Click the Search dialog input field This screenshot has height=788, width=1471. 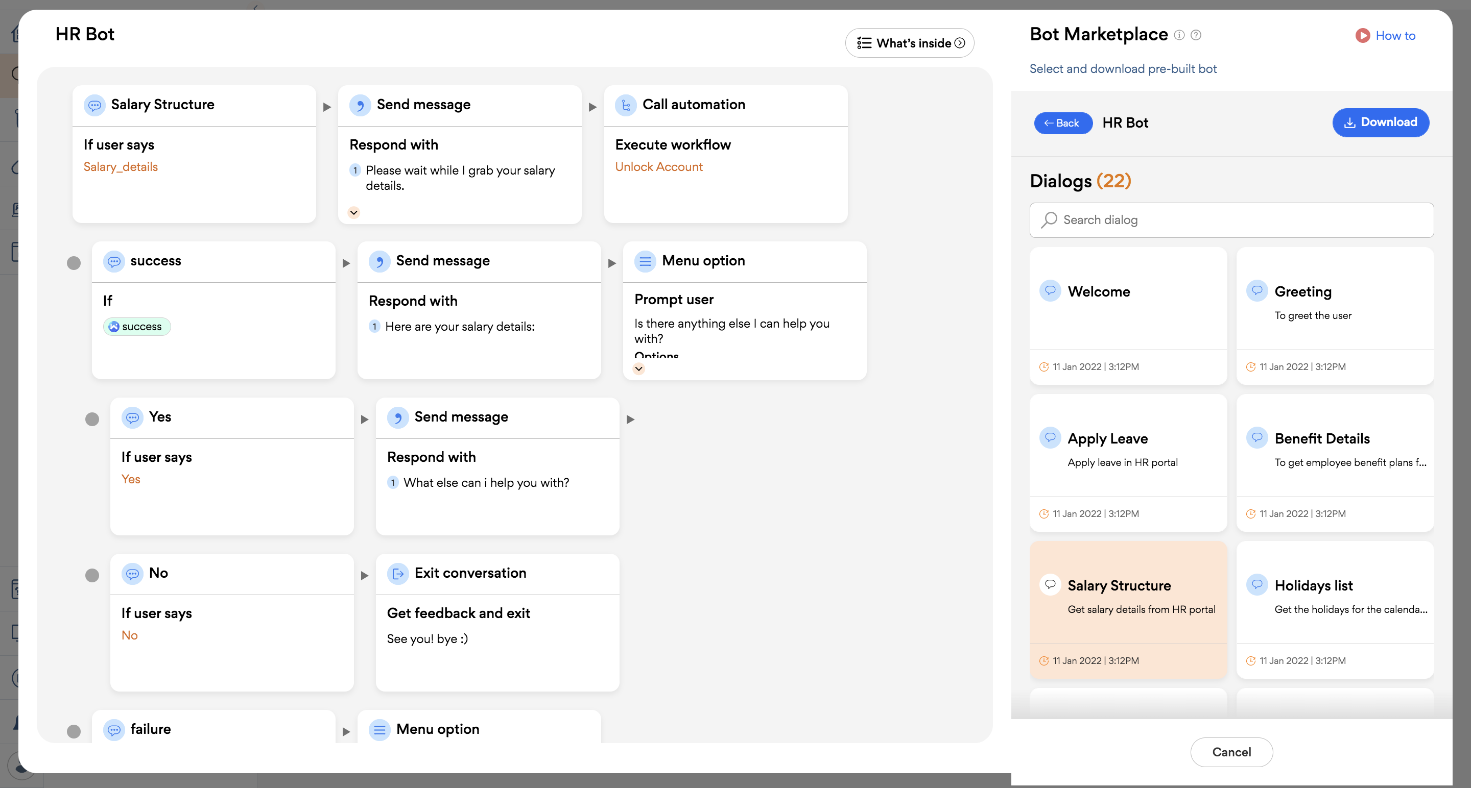pos(1232,220)
